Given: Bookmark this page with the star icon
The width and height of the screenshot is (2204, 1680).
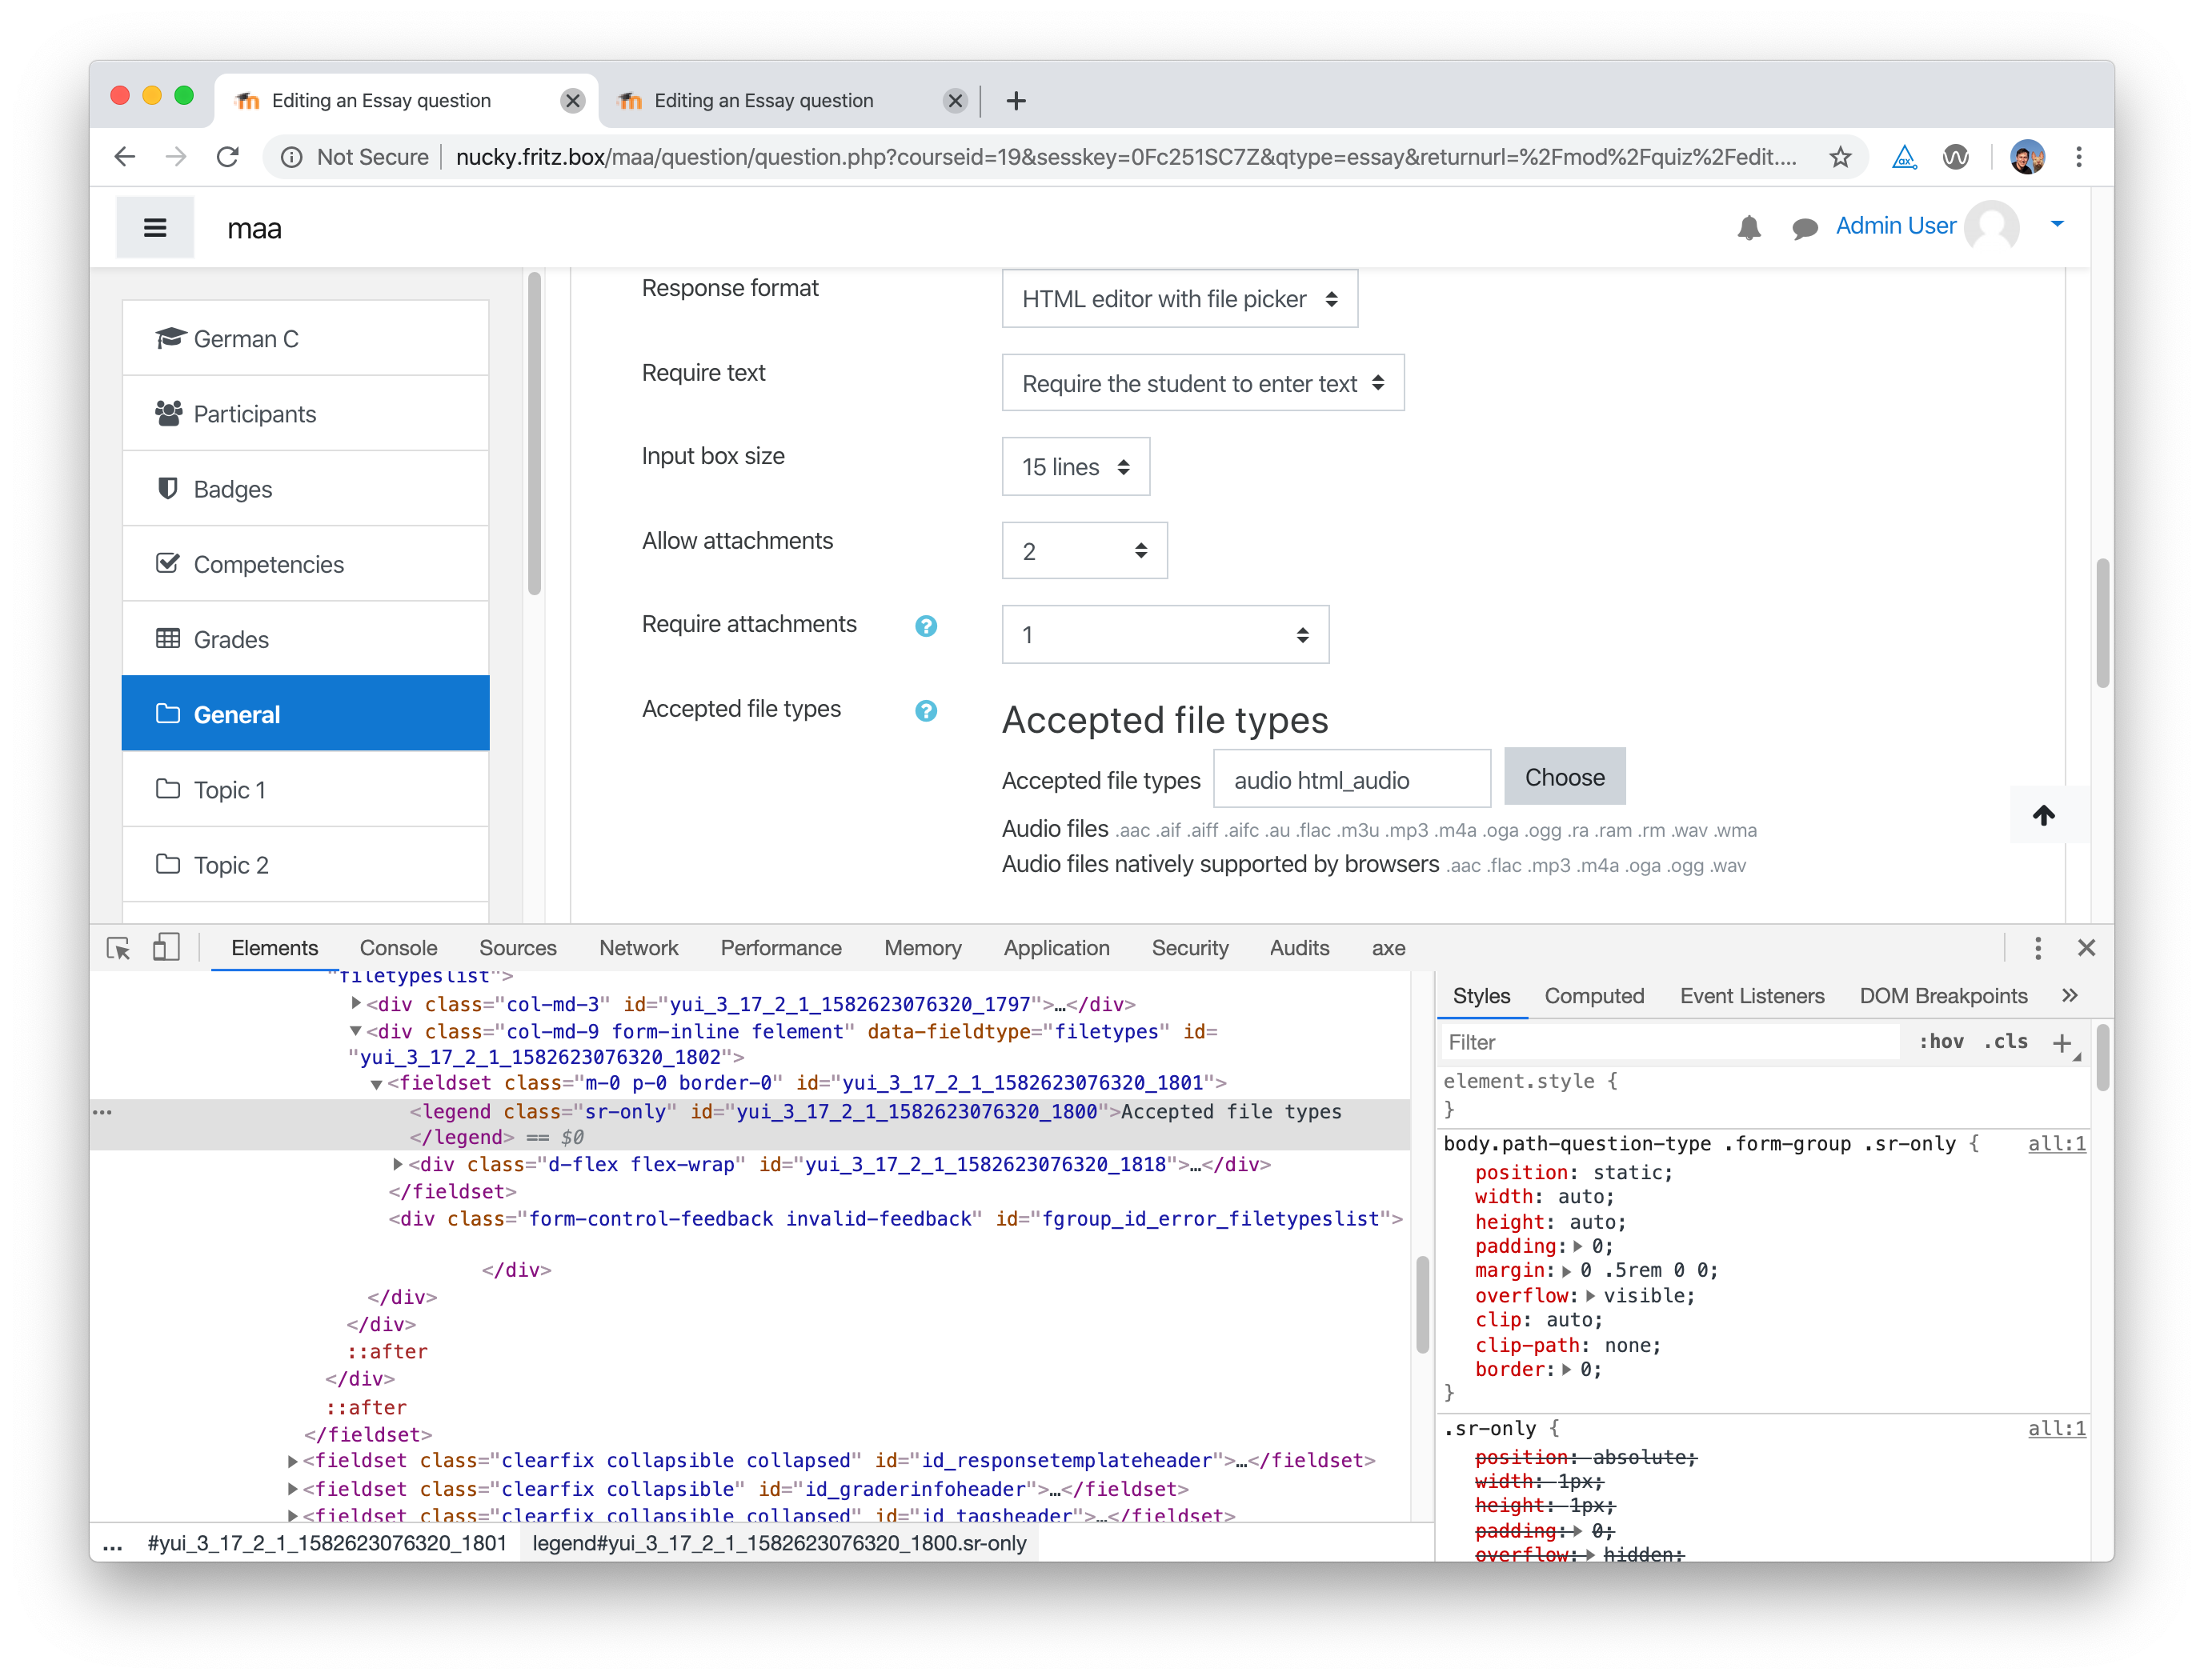Looking at the screenshot, I should [x=1839, y=157].
